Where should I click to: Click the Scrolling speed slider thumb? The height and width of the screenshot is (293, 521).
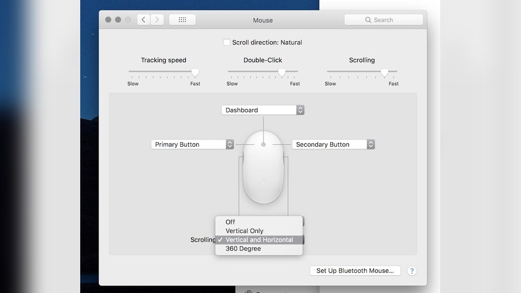pyautogui.click(x=384, y=72)
